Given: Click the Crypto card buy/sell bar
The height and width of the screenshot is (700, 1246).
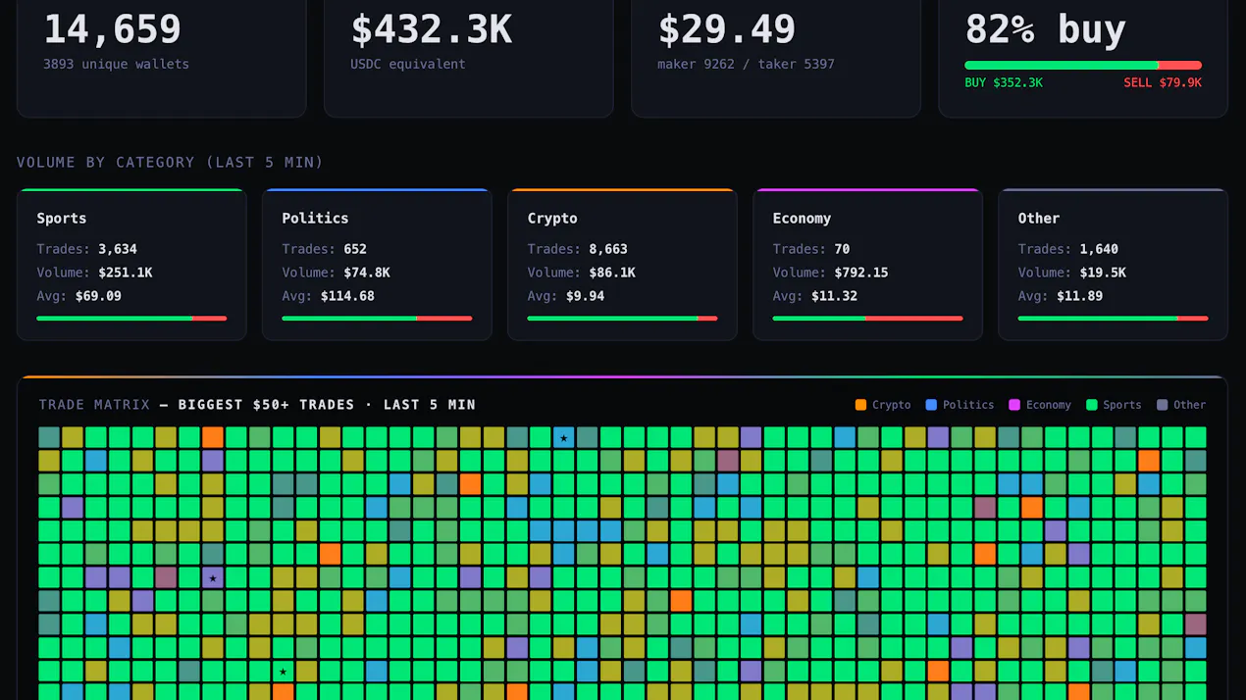Looking at the screenshot, I should (x=622, y=319).
